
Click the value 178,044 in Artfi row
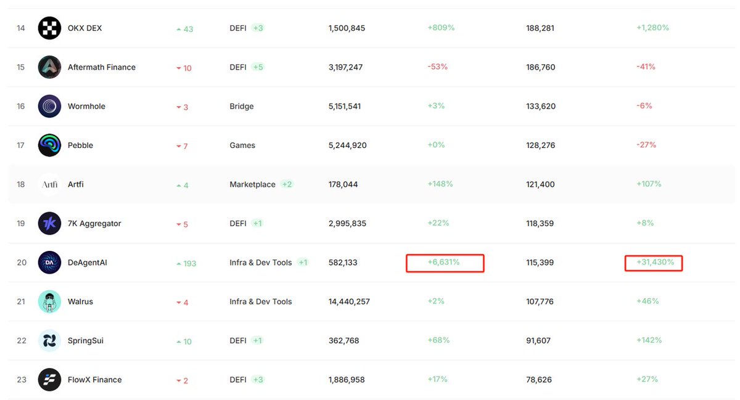(343, 184)
